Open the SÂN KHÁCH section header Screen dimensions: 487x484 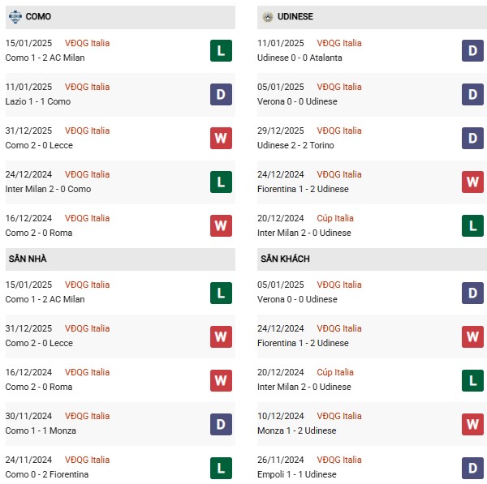click(x=372, y=259)
